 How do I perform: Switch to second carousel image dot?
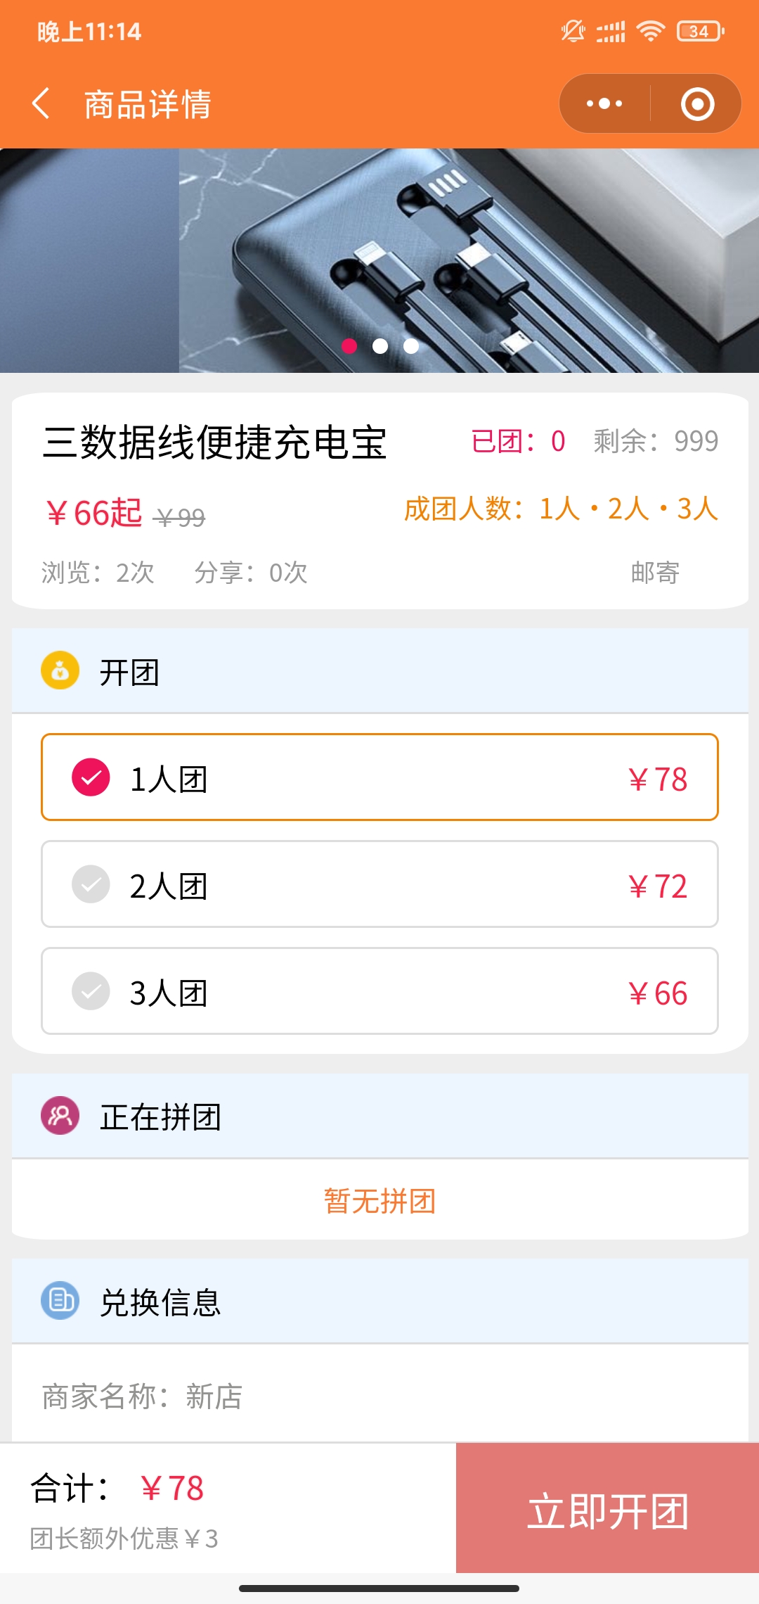(380, 345)
